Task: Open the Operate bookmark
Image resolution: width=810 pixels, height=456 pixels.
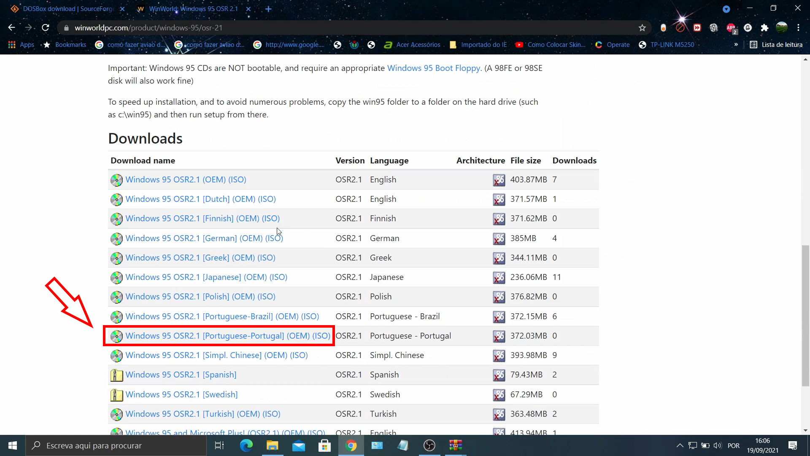Action: [612, 45]
